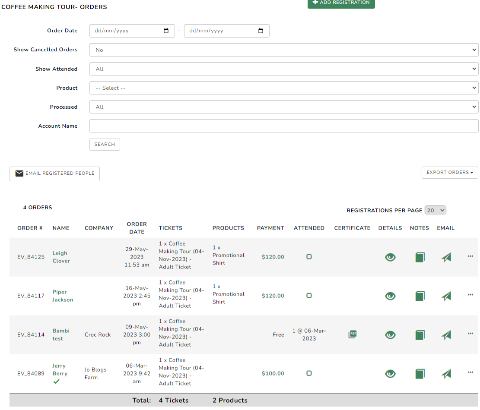The height and width of the screenshot is (410, 480).
Task: Send email to Jerry Berry
Action: coord(446,374)
